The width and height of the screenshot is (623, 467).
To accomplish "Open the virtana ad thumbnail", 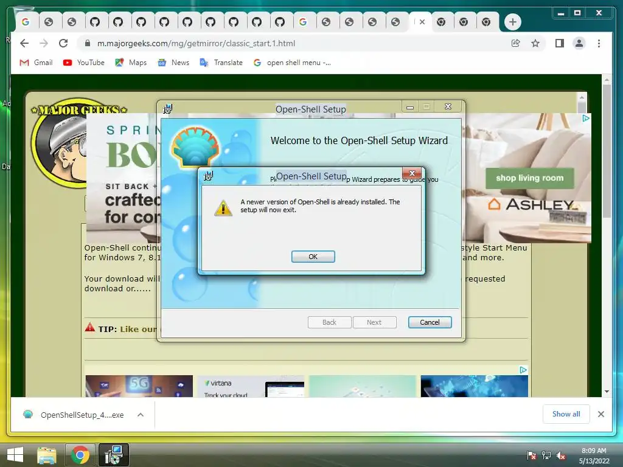I will coord(251,386).
